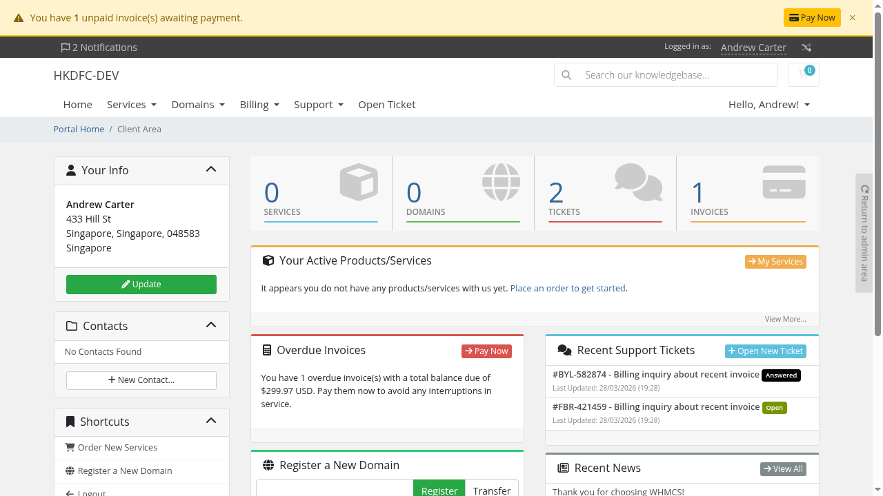Screen dimensions: 883x496
Task: Click the 2 TICKETS count
Action: (x=556, y=193)
